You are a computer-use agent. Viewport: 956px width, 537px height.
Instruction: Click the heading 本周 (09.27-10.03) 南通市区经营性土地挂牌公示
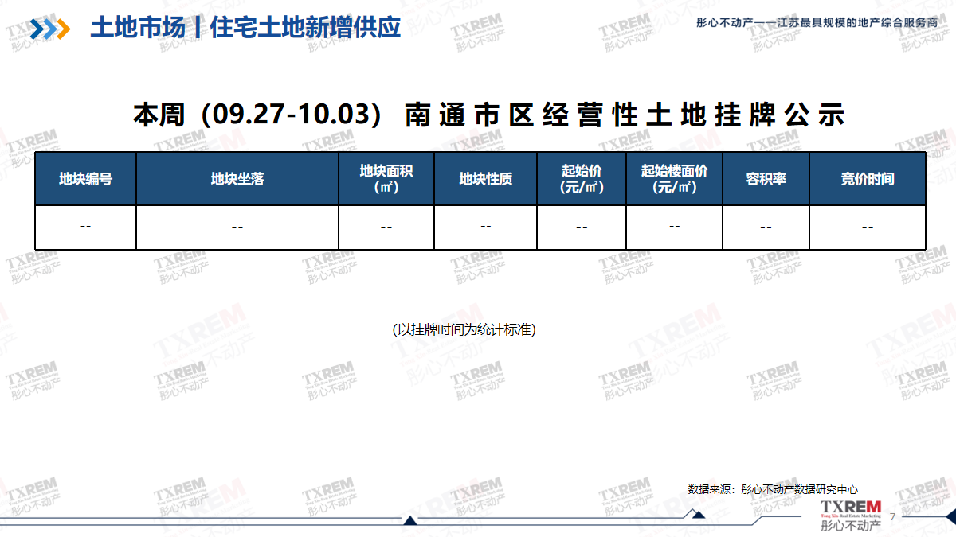(488, 115)
